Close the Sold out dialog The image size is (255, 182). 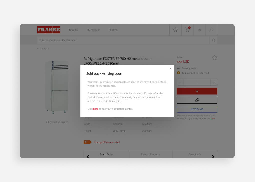(x=170, y=69)
